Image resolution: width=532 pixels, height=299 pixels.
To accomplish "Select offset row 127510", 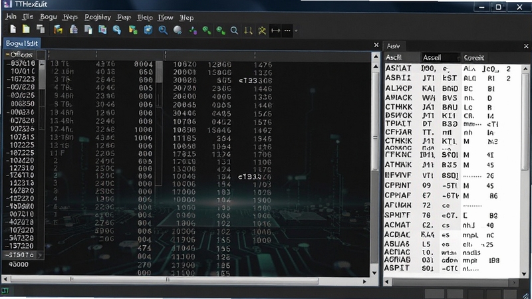I will 22,168.
